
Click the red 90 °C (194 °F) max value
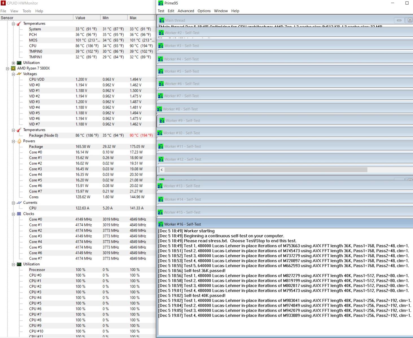pos(141,135)
